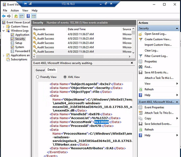Collapse the Security actions section
Image resolution: width=181 pixels, height=157 pixels.
(x=177, y=28)
